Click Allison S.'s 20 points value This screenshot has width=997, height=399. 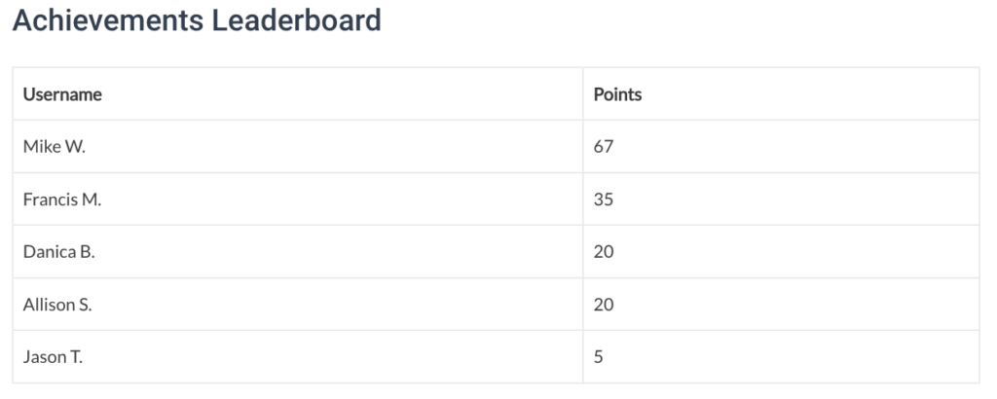coord(604,305)
